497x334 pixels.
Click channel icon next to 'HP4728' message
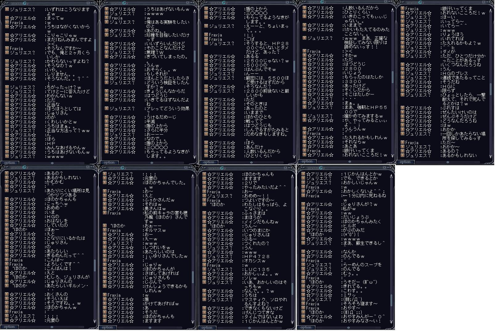point(204,256)
